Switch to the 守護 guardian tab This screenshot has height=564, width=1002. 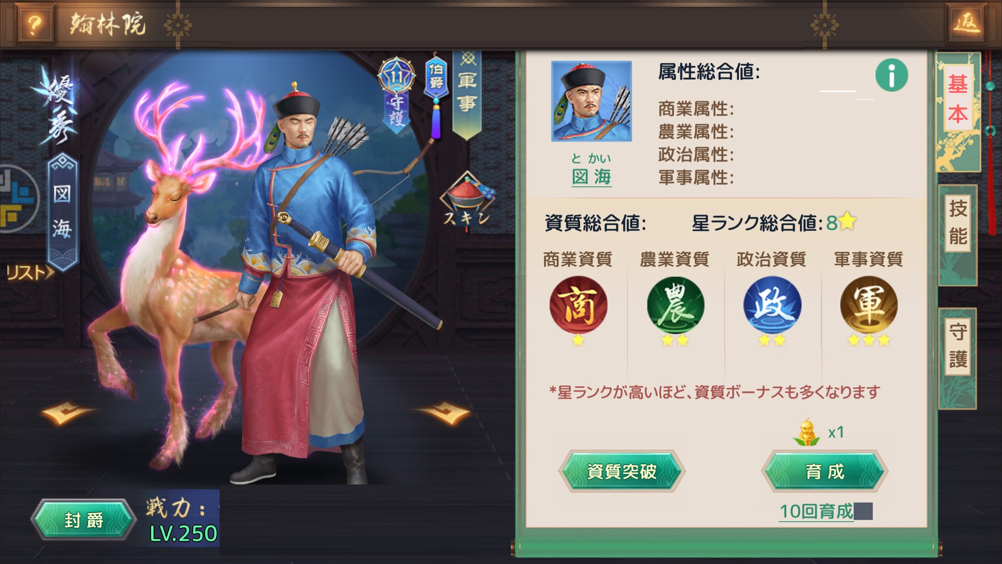pyautogui.click(x=957, y=346)
